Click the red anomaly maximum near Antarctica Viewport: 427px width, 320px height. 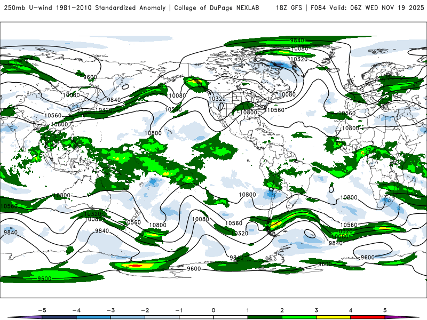(135, 265)
